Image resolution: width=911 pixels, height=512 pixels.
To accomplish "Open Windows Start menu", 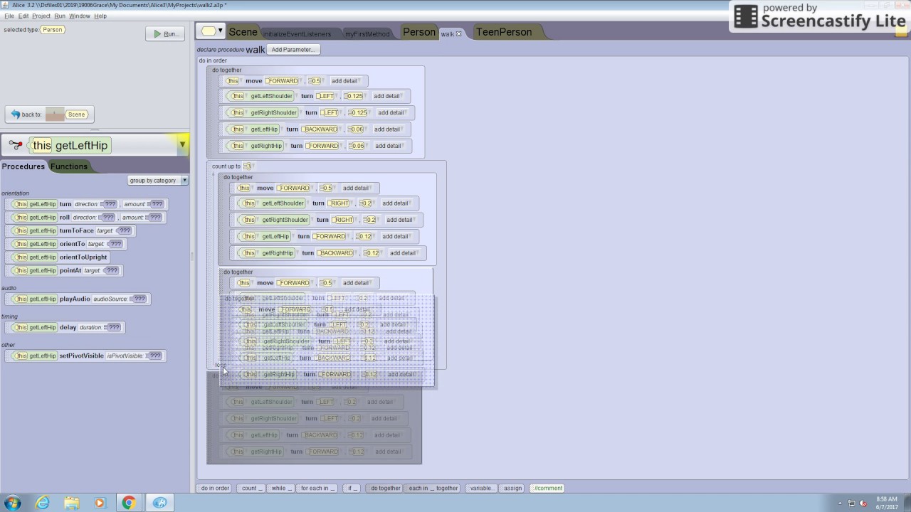I will point(12,503).
